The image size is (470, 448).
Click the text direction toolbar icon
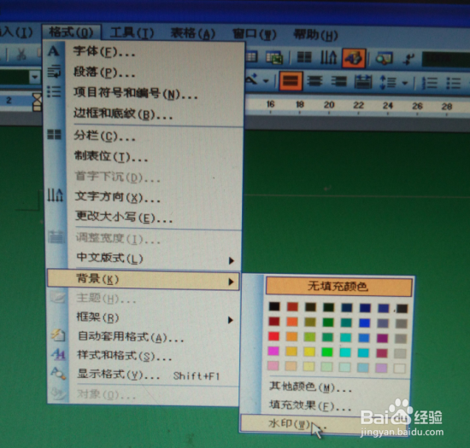tap(328, 57)
